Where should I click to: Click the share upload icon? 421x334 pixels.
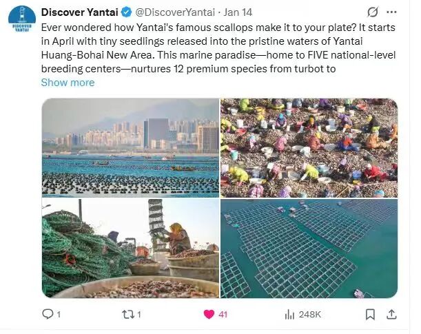click(x=391, y=314)
